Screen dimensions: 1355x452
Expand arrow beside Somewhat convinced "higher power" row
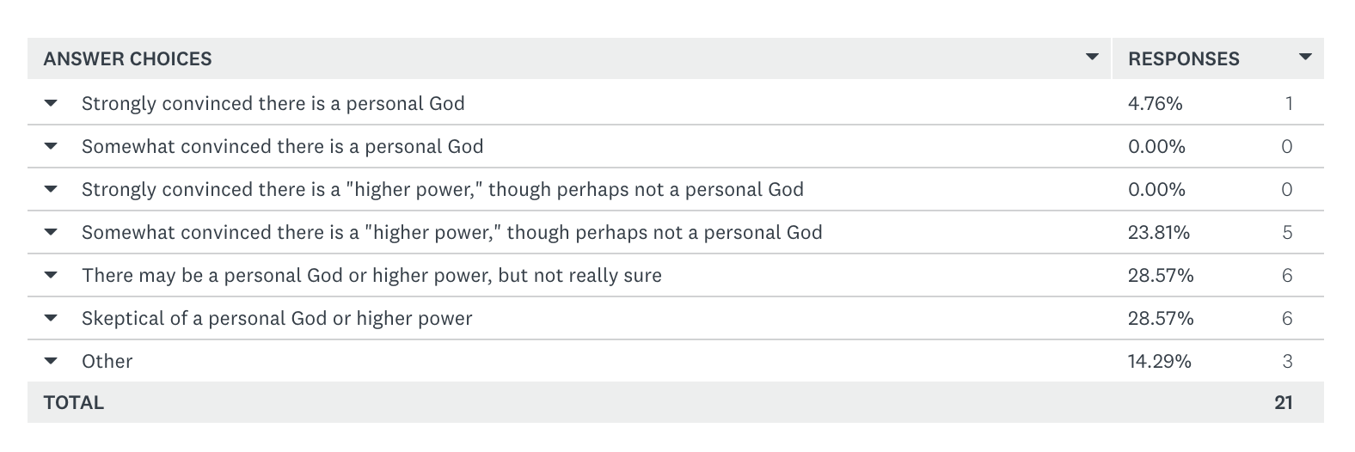point(51,232)
